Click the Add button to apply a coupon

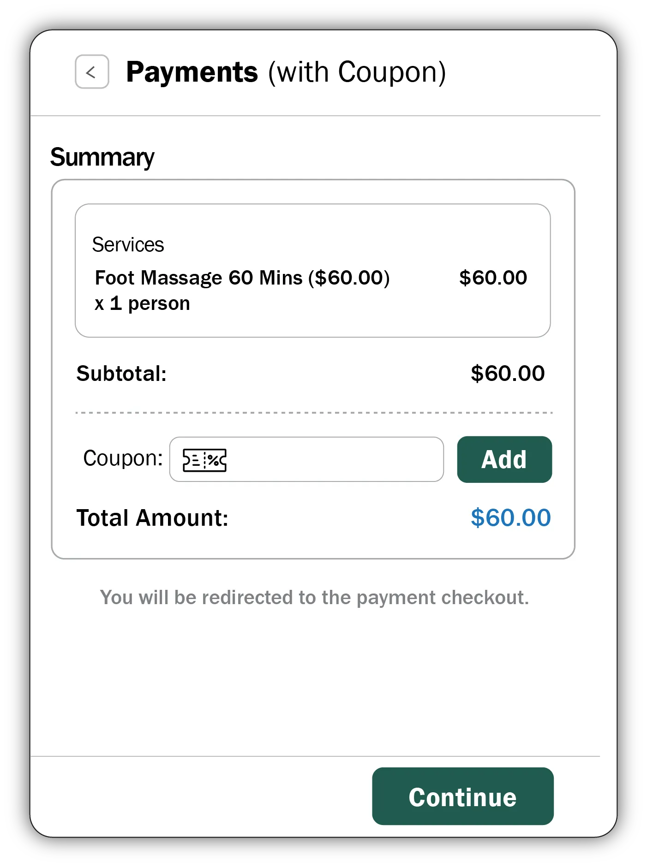coord(504,459)
